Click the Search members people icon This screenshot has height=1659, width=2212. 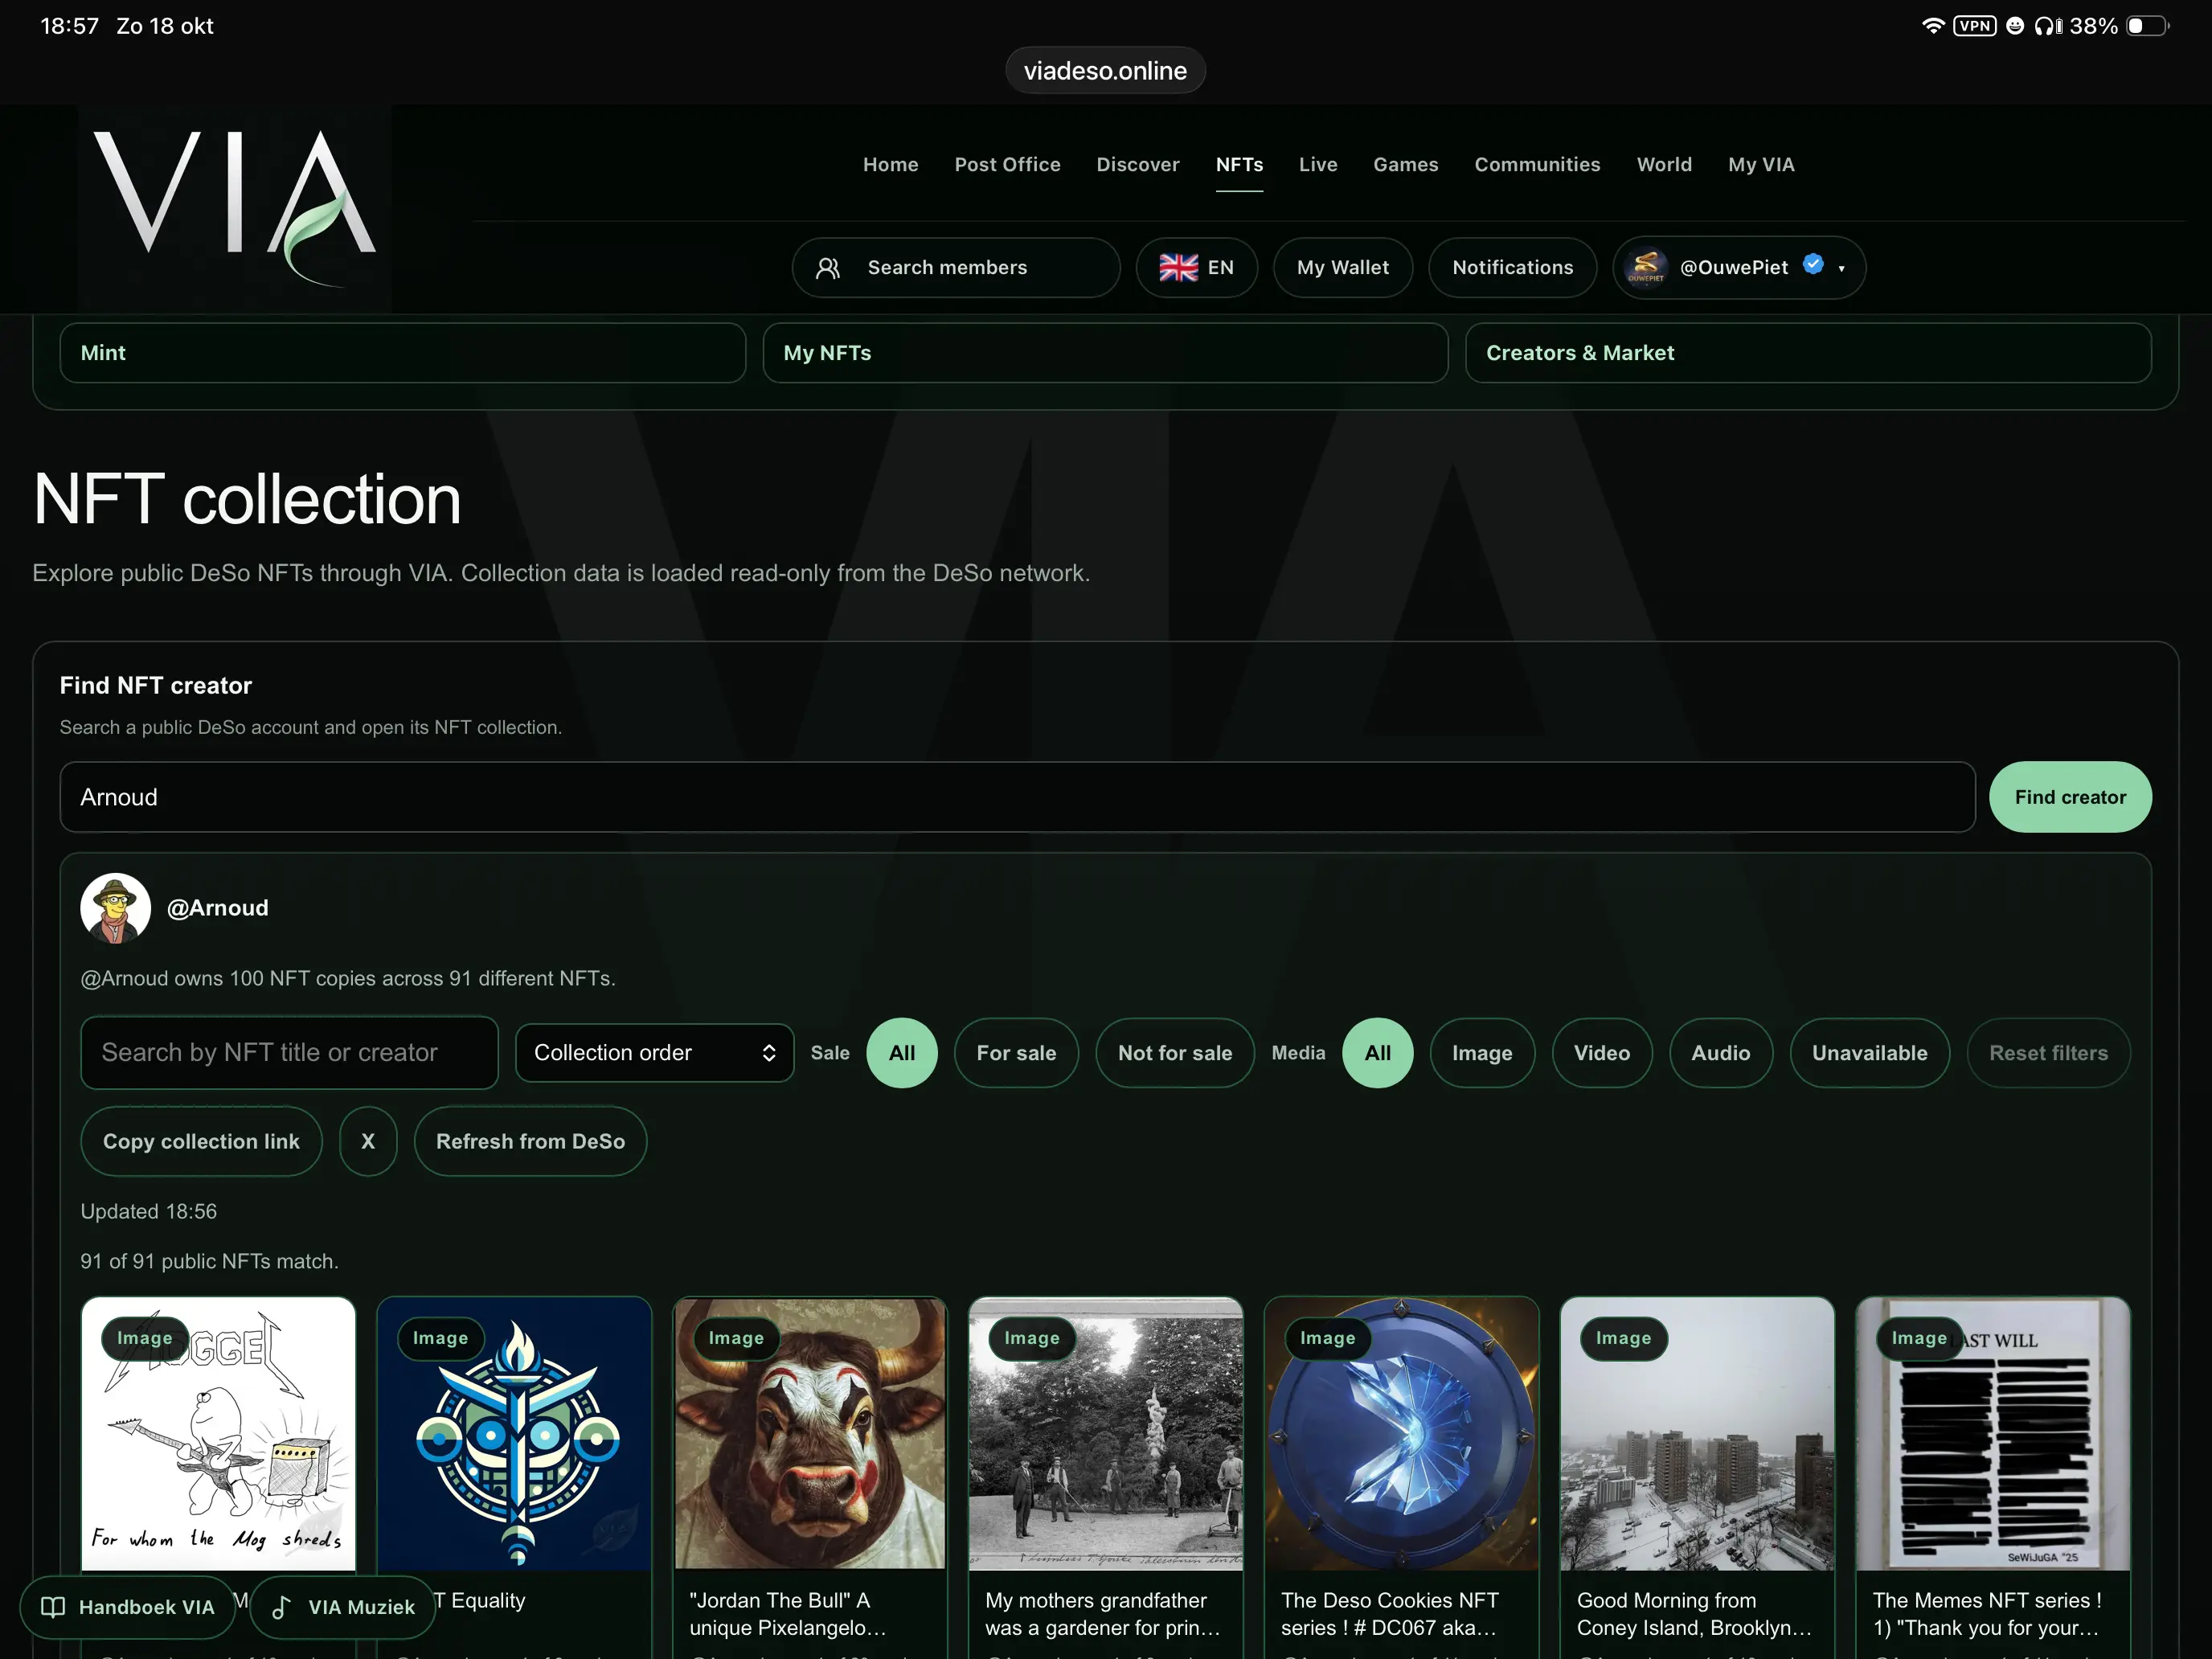pos(828,268)
